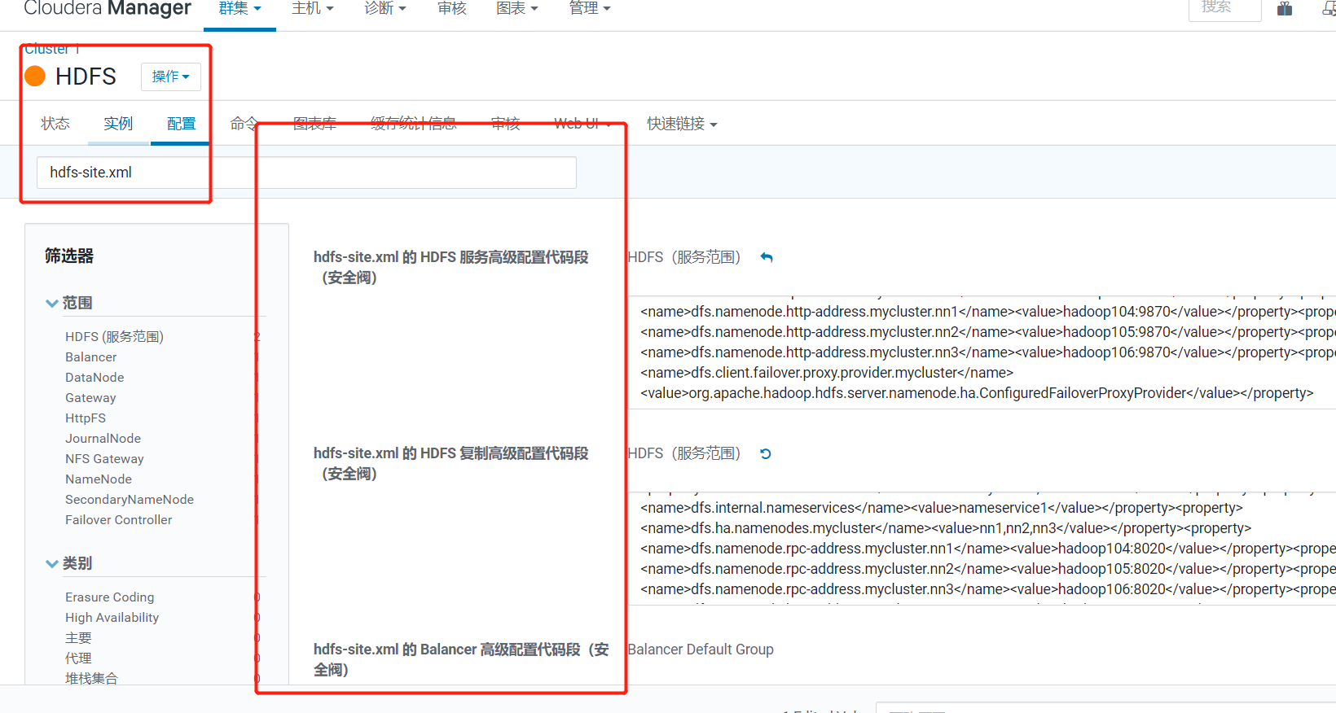Open the 快速链接 dropdown
The width and height of the screenshot is (1336, 713).
tap(682, 124)
